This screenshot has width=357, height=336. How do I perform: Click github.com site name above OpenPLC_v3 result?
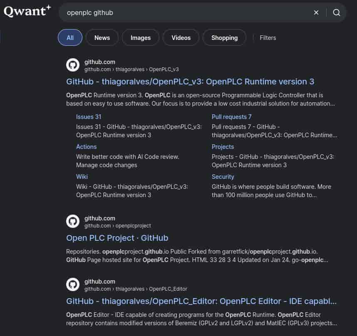tap(100, 62)
